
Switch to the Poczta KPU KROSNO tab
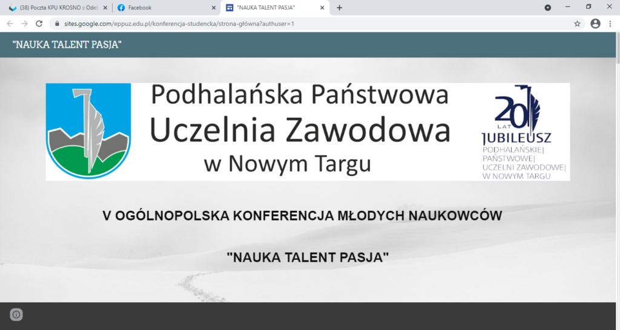(58, 7)
